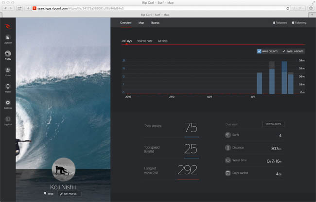Click Safari's share button
This screenshot has height=202, width=316.
coord(19,8)
